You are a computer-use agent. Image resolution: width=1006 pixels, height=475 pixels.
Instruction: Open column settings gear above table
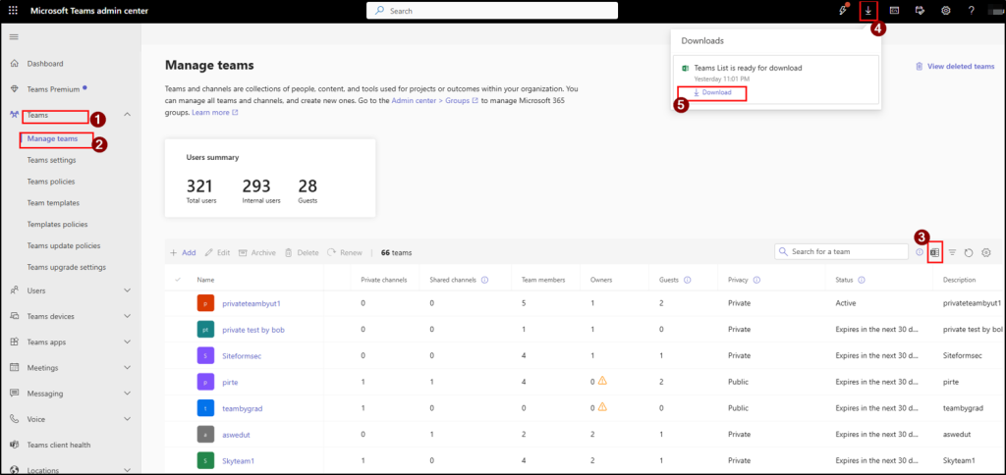(985, 252)
